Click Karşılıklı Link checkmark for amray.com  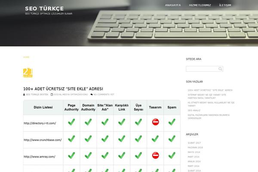click(122, 155)
